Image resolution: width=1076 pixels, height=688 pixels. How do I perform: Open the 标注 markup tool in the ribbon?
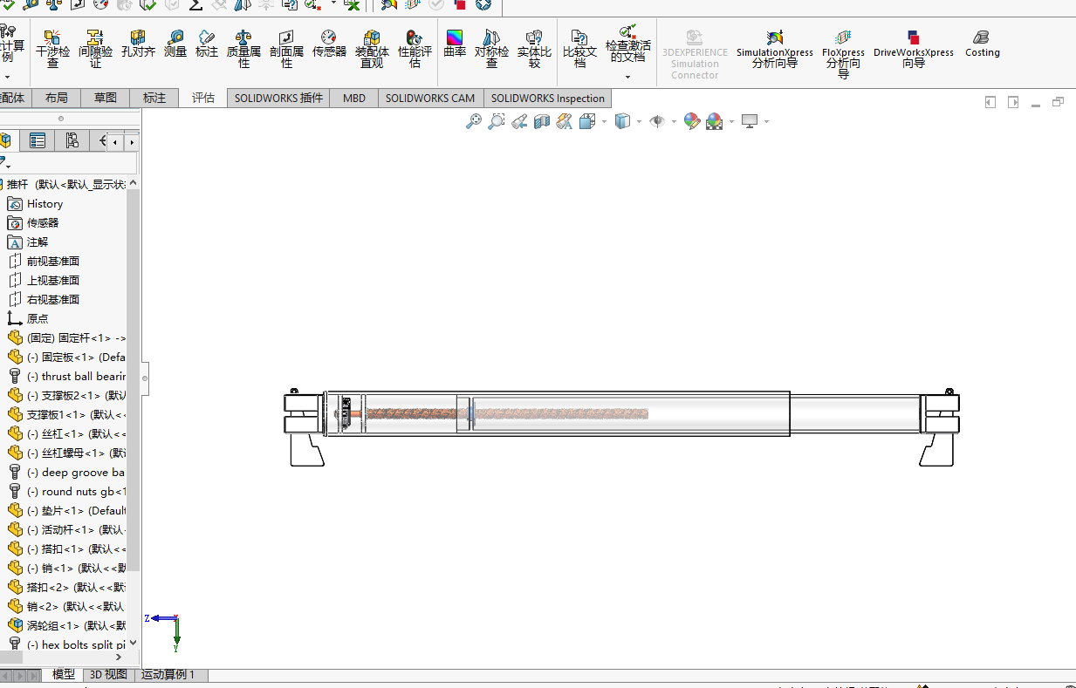[x=207, y=44]
